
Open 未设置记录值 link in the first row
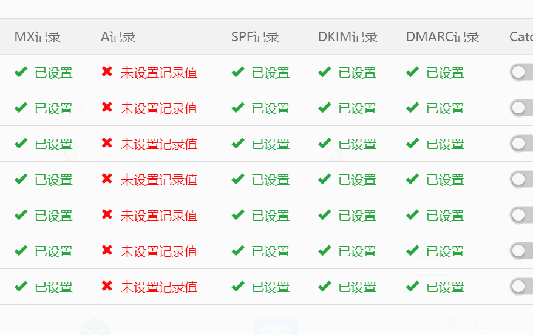(159, 73)
